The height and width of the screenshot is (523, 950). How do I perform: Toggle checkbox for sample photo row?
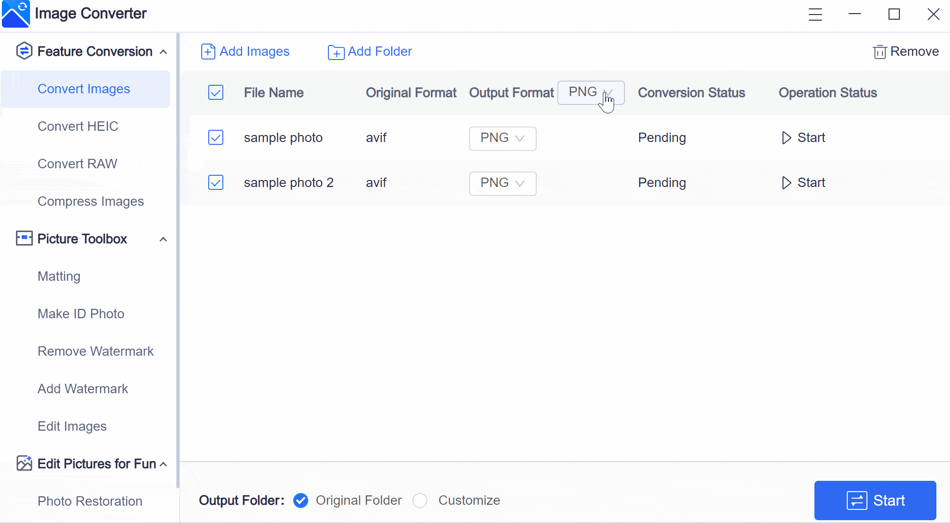click(x=216, y=137)
